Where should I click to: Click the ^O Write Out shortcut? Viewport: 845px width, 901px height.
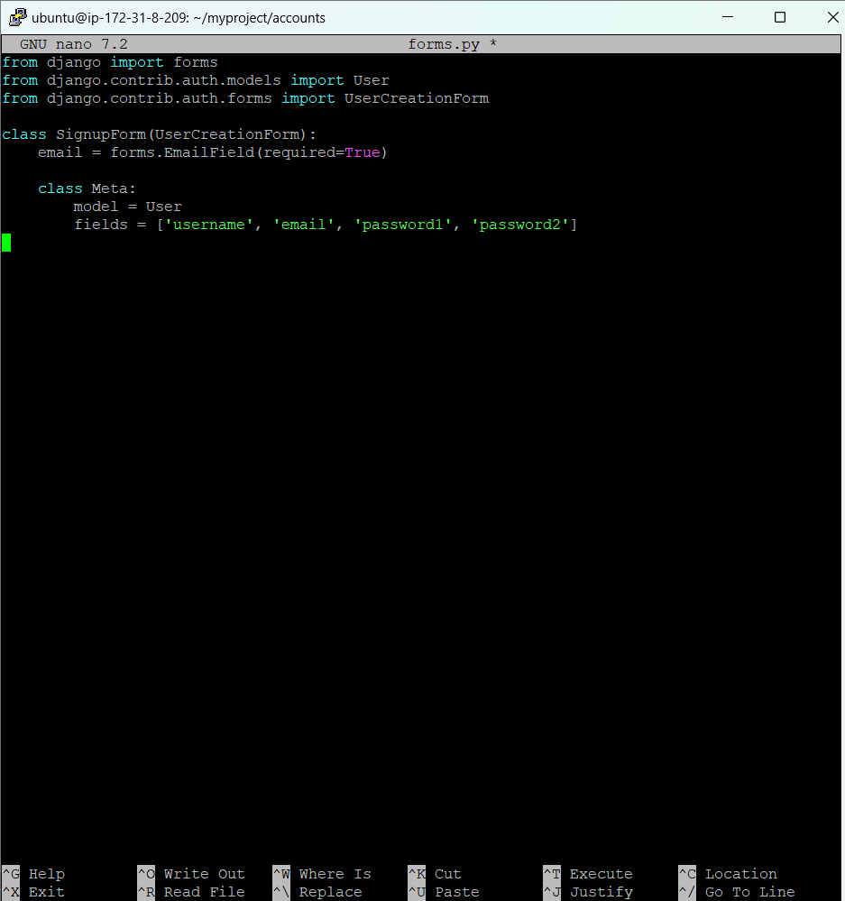click(191, 874)
